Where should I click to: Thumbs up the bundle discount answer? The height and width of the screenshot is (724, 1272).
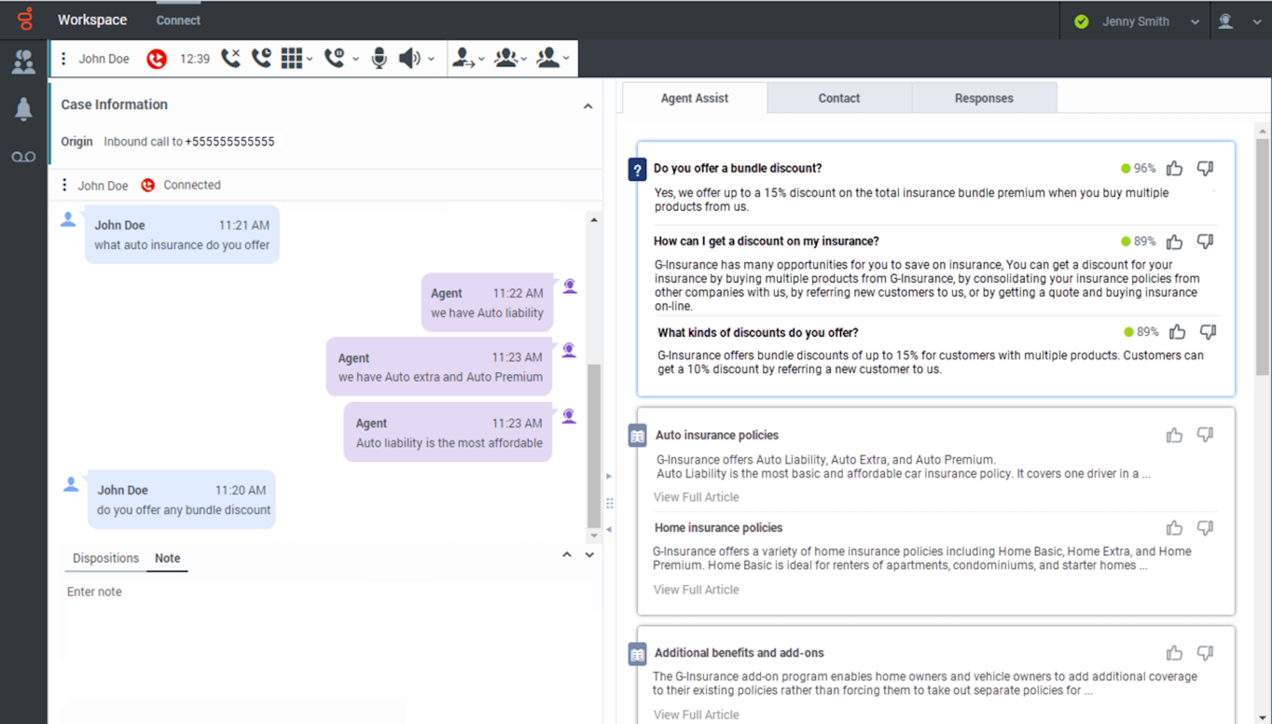1174,168
